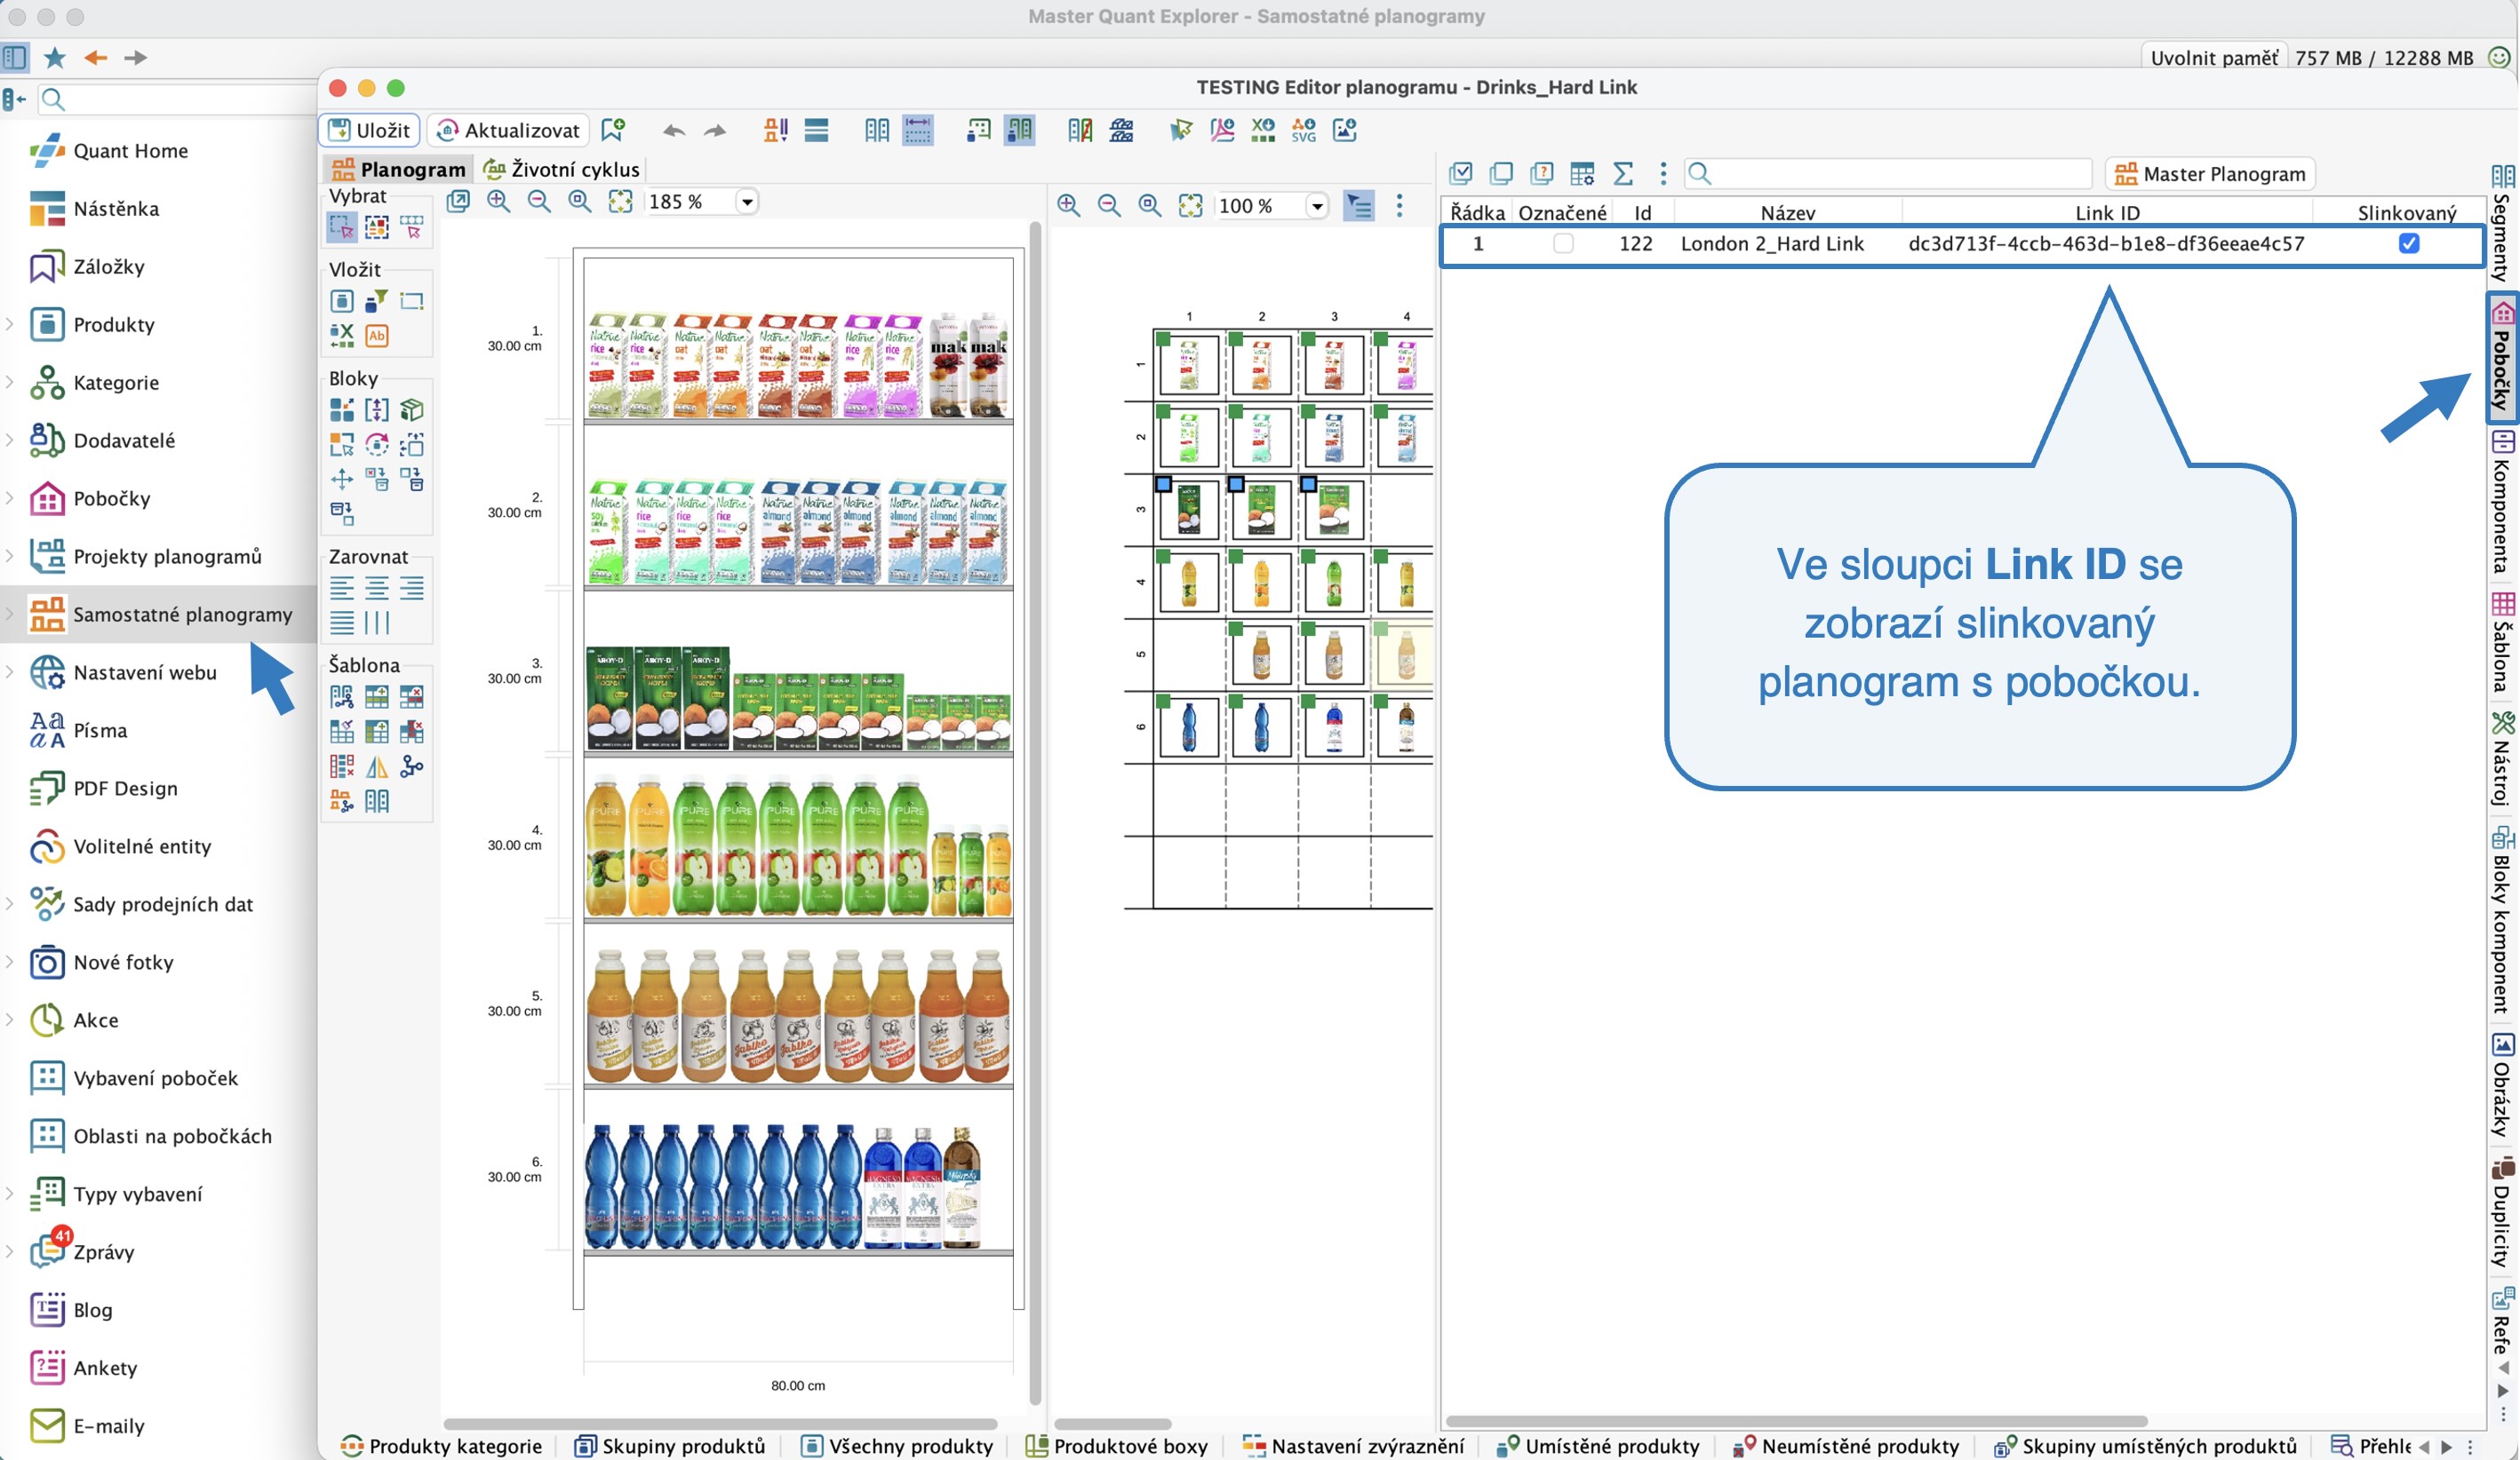Click the sum (sigma) icon in table toolbar

(x=1623, y=174)
